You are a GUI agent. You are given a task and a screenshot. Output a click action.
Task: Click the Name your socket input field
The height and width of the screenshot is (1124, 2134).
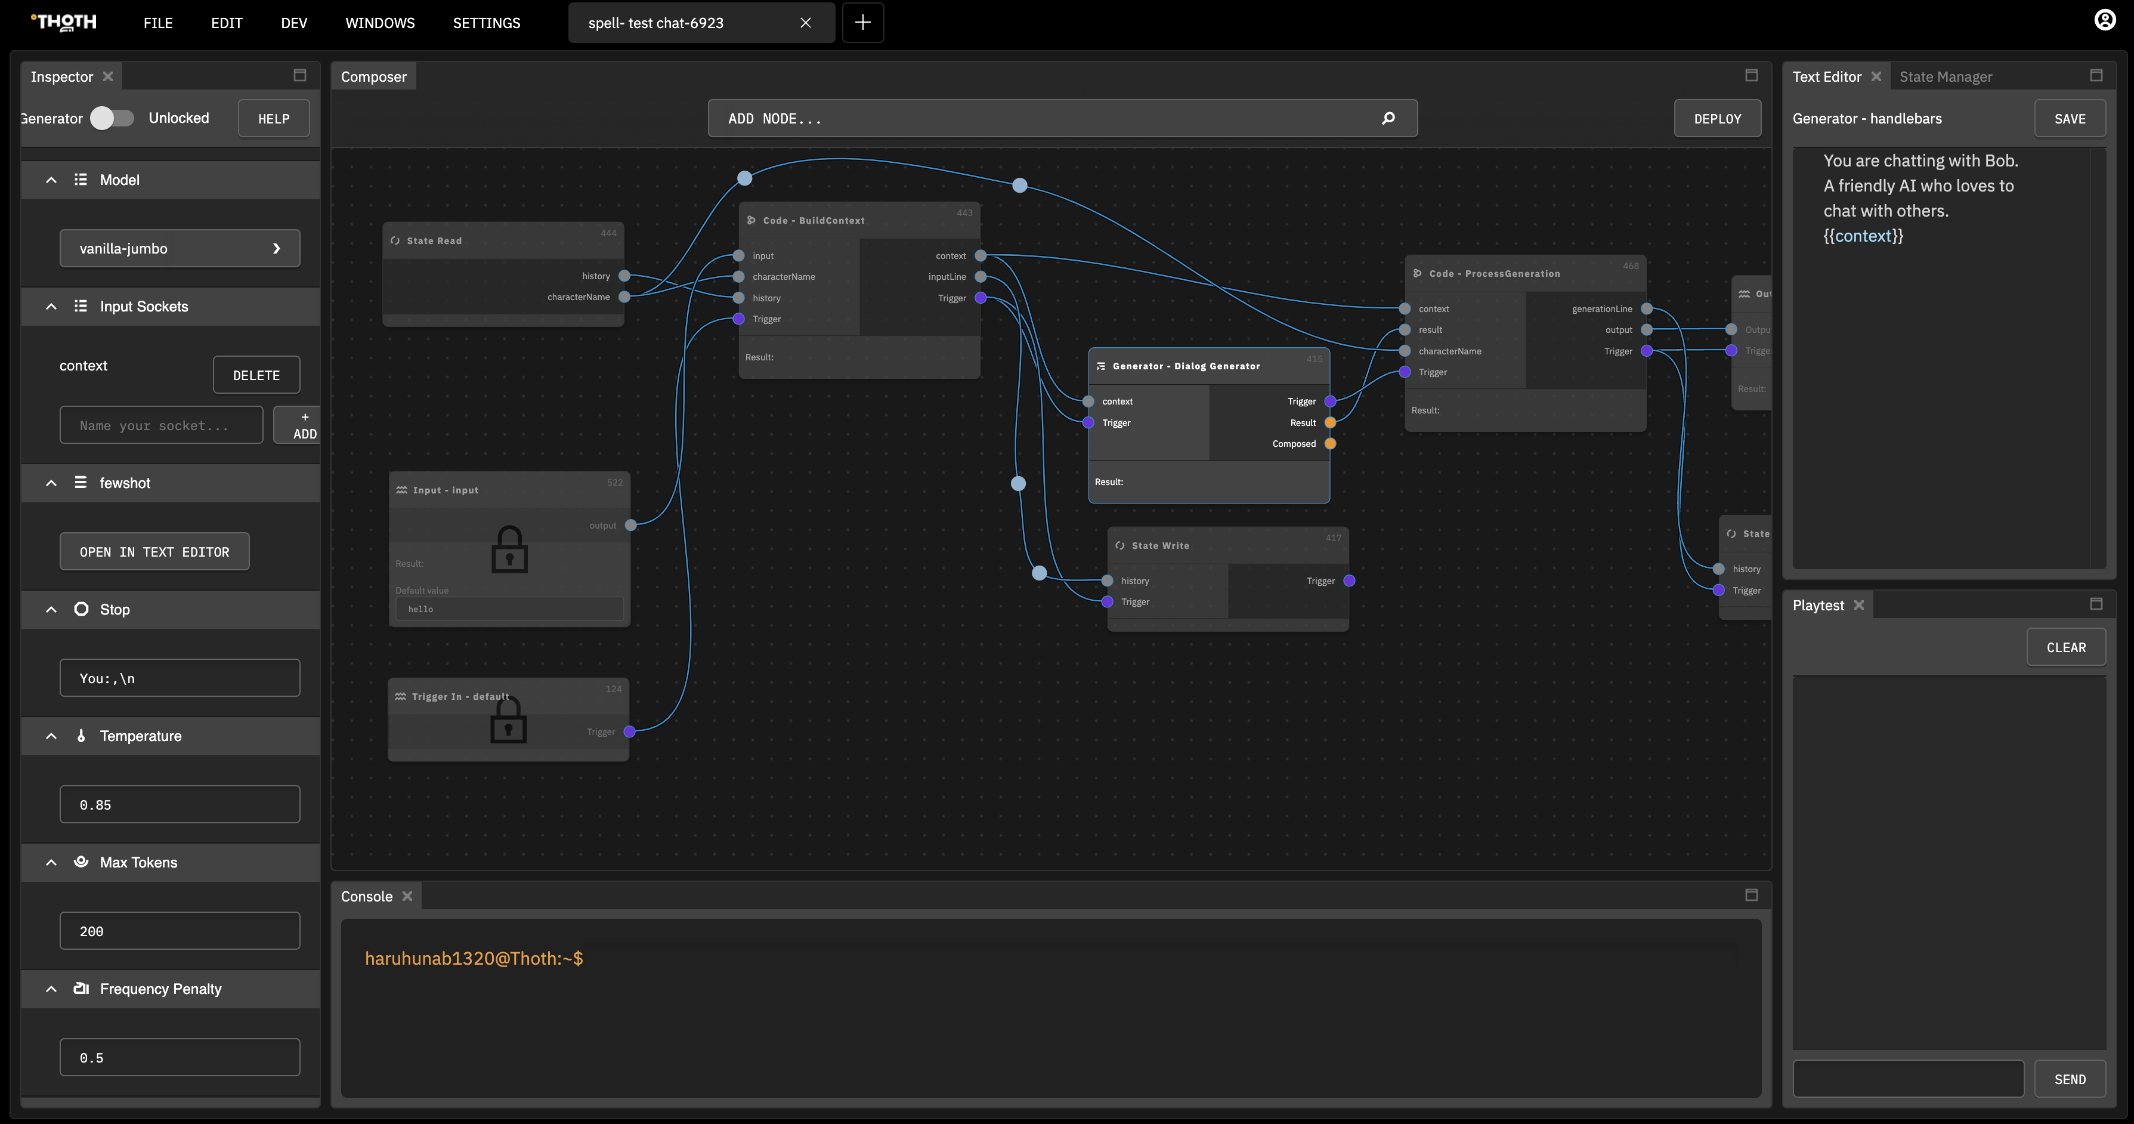pos(162,425)
